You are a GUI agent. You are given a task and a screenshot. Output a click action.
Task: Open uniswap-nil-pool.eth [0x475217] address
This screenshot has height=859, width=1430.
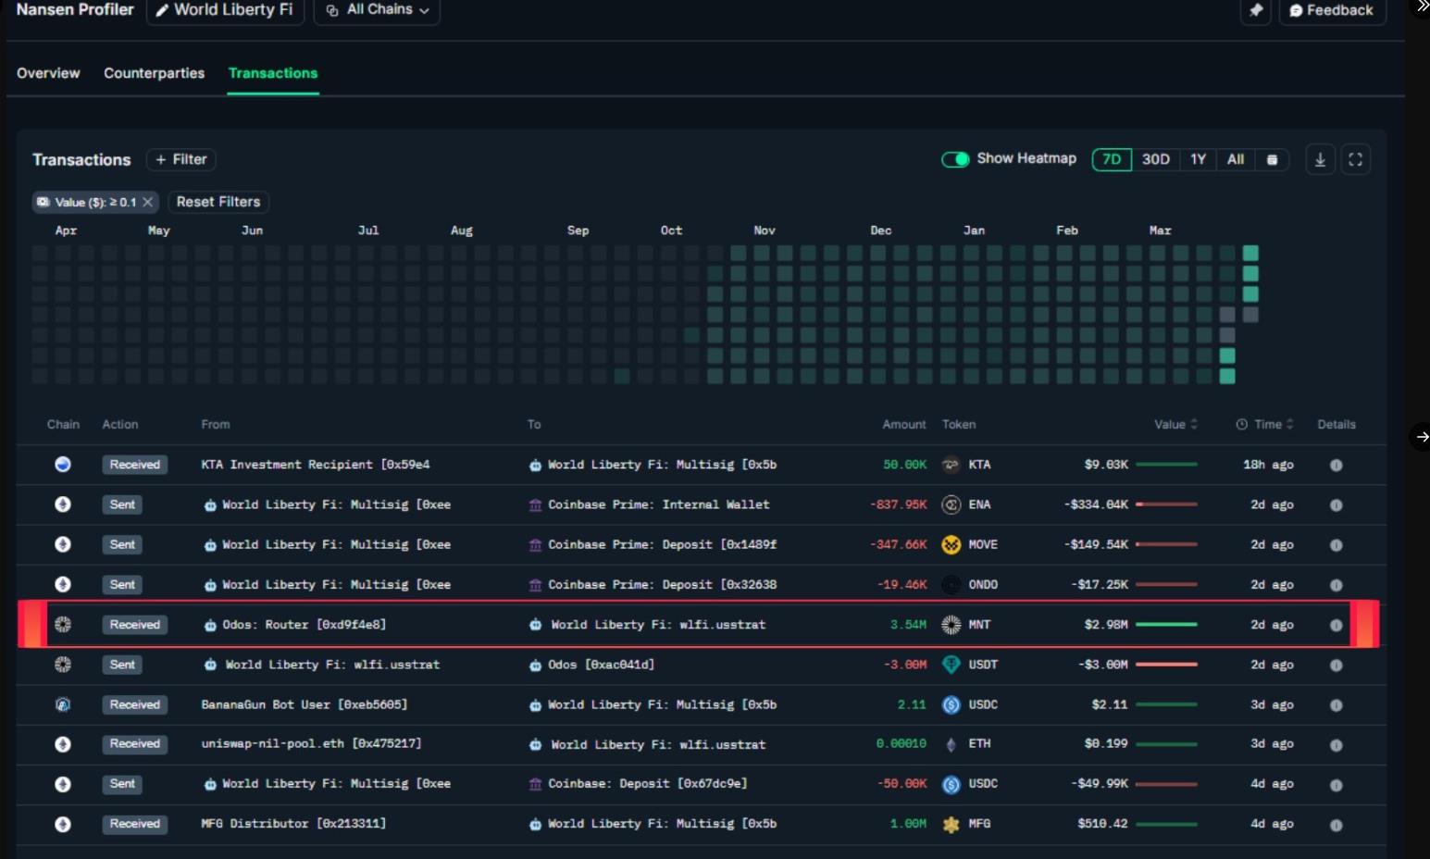[x=311, y=744]
